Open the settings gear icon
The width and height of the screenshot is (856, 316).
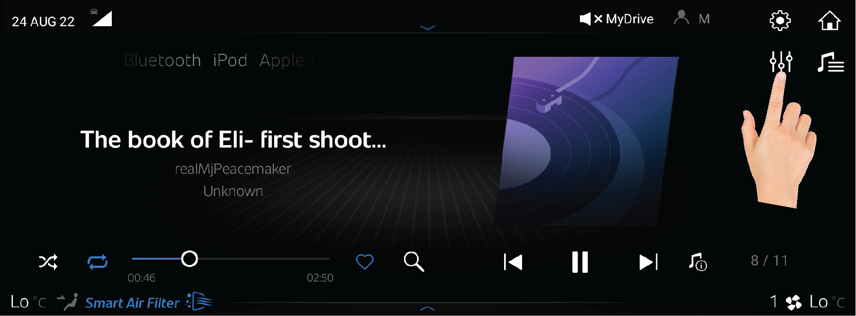coord(780,21)
